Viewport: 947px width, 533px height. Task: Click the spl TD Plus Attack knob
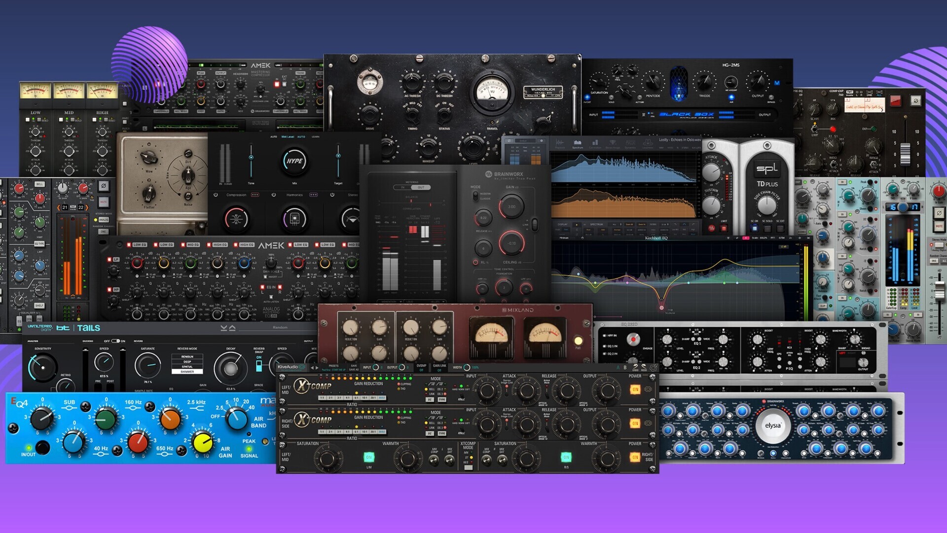tap(711, 172)
